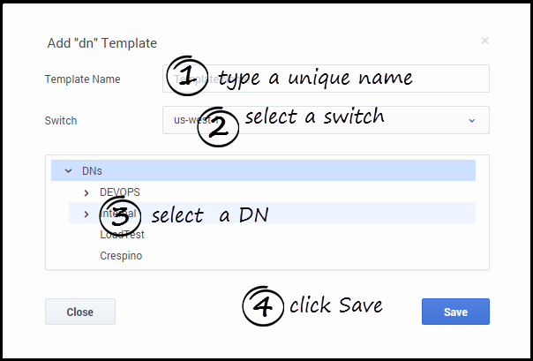
Task: Click the circled number 4 annotation
Action: coord(263,305)
